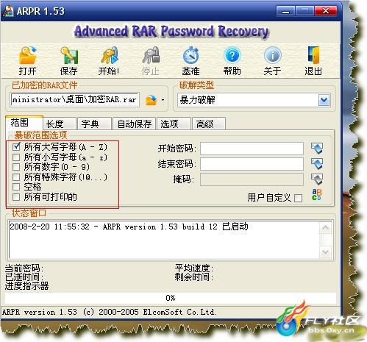Screen dimensions: 367x342
Task: Enable 所有小写字母 (a - z) checkbox
Action: tap(16, 157)
